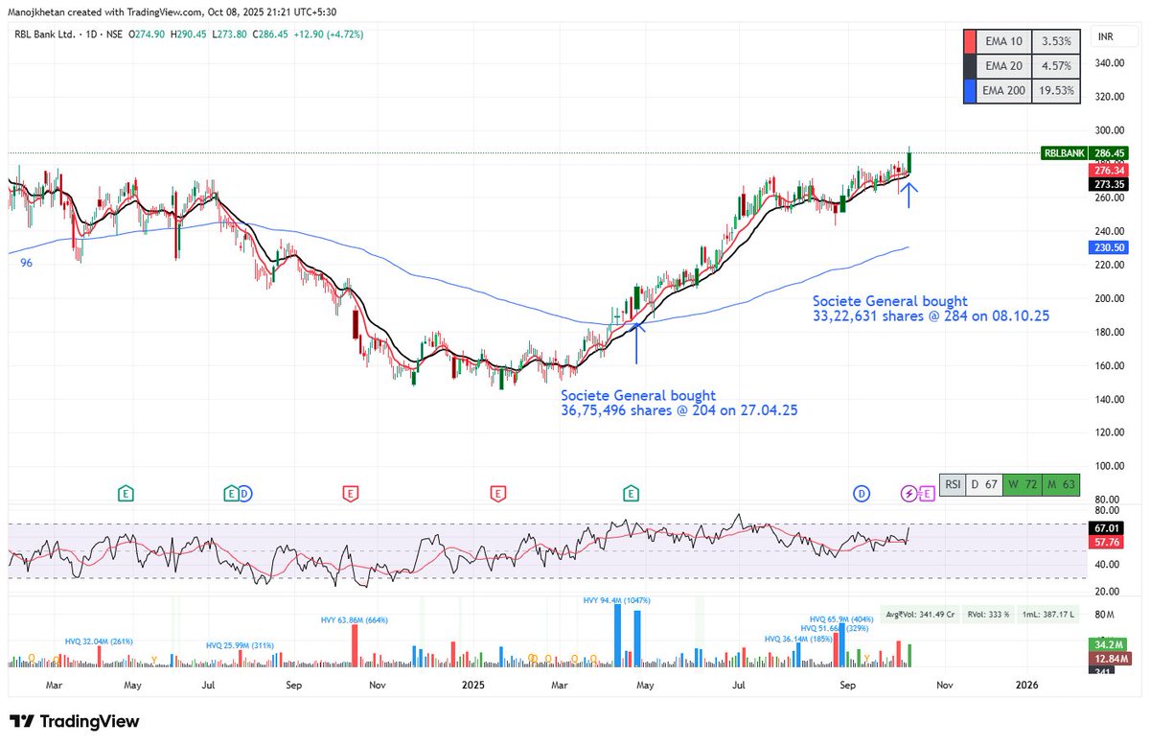
Task: Select the Societe General 08.10.25 annotation text
Action: [931, 308]
